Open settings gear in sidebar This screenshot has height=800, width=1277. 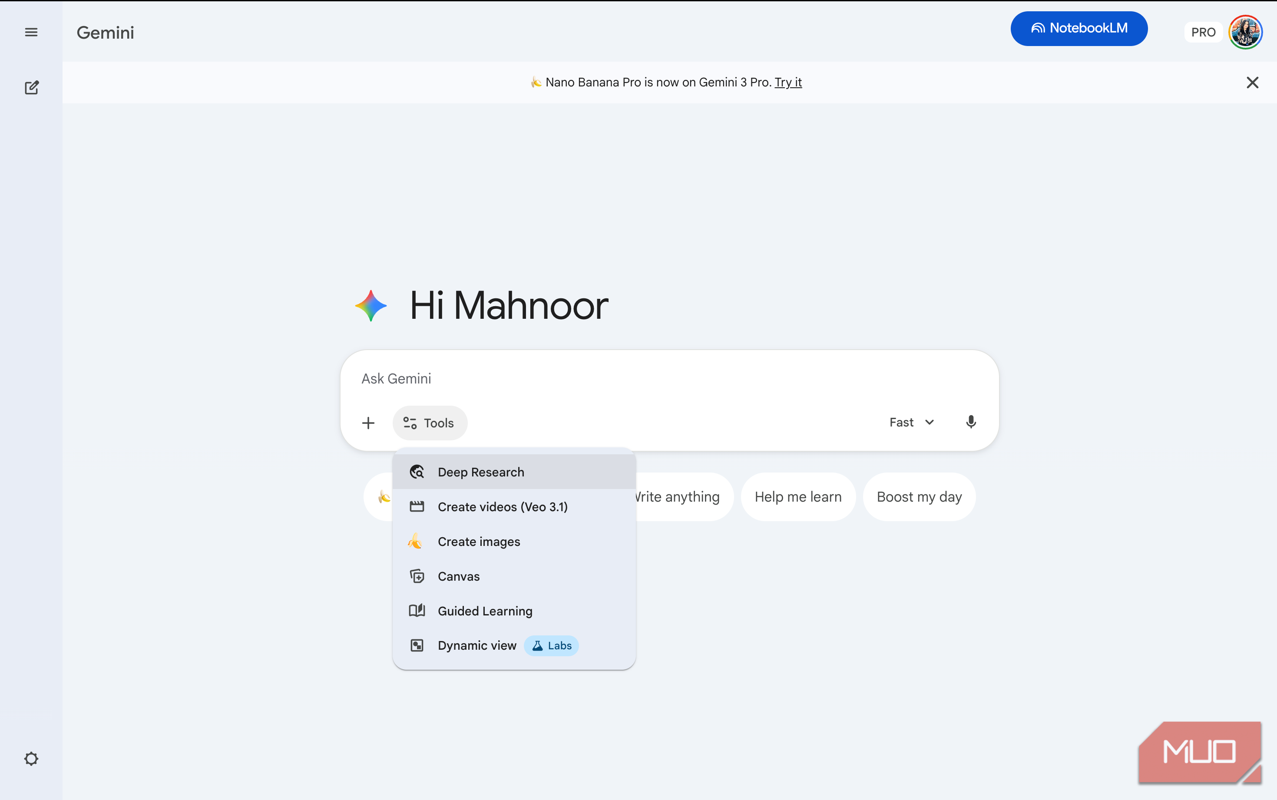[31, 758]
